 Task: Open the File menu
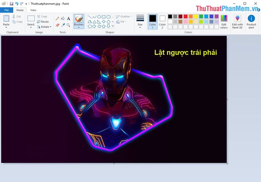6,10
